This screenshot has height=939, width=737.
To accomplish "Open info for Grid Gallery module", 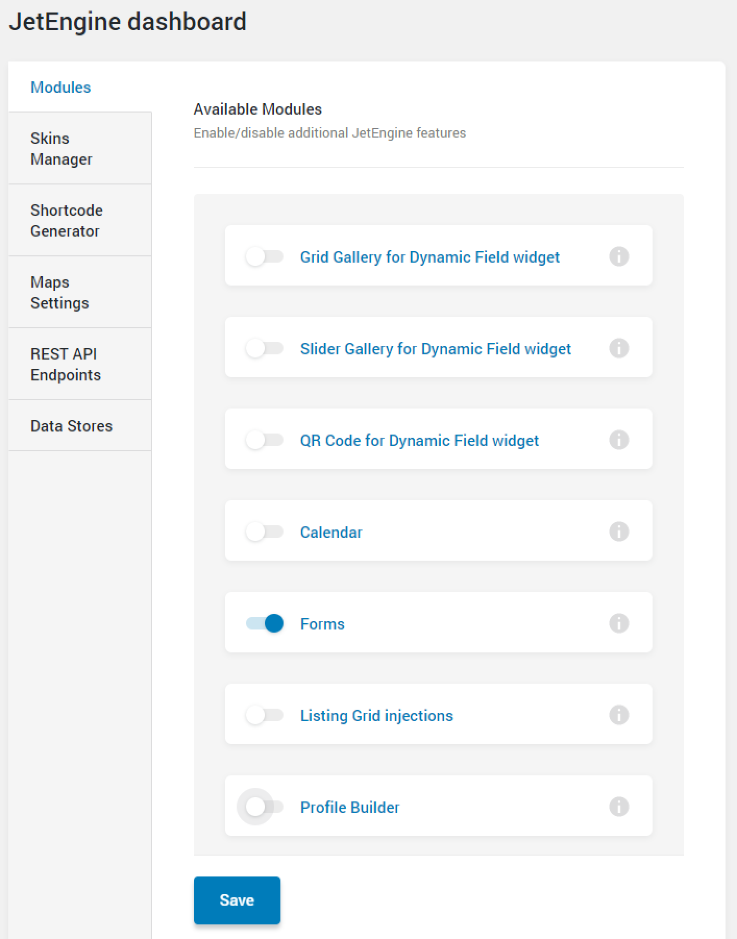I will [619, 256].
